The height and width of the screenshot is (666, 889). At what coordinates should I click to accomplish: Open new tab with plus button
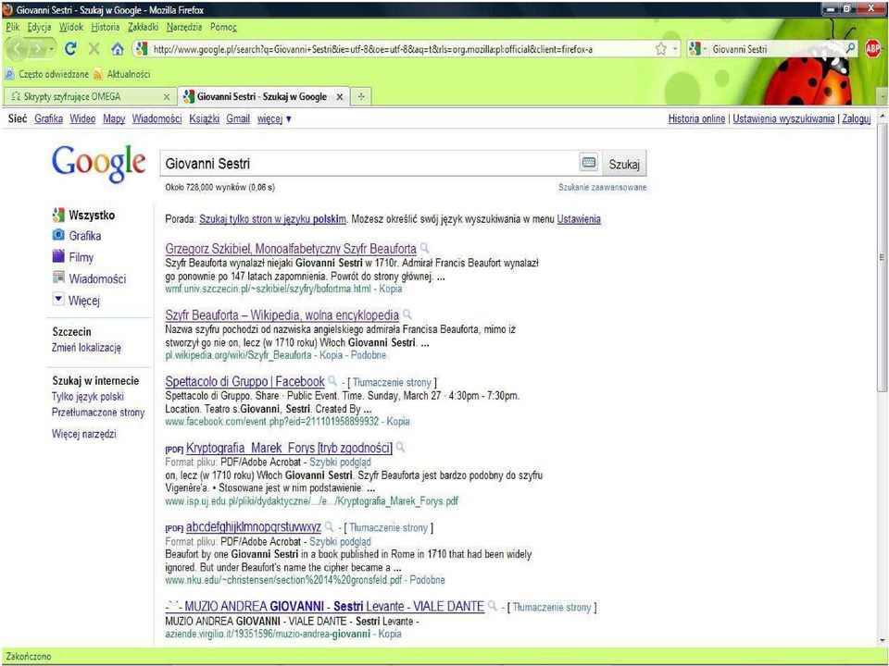pyautogui.click(x=361, y=97)
